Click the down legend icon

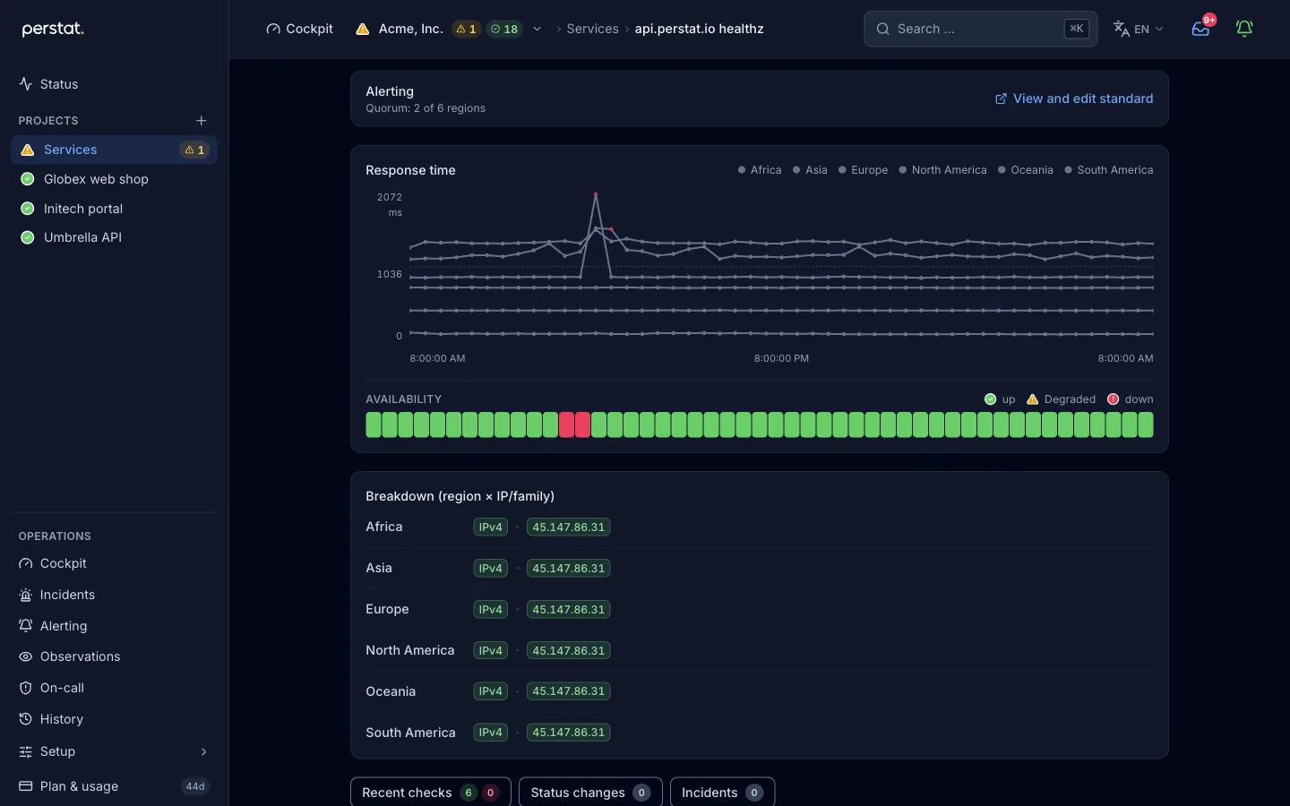pyautogui.click(x=1113, y=399)
